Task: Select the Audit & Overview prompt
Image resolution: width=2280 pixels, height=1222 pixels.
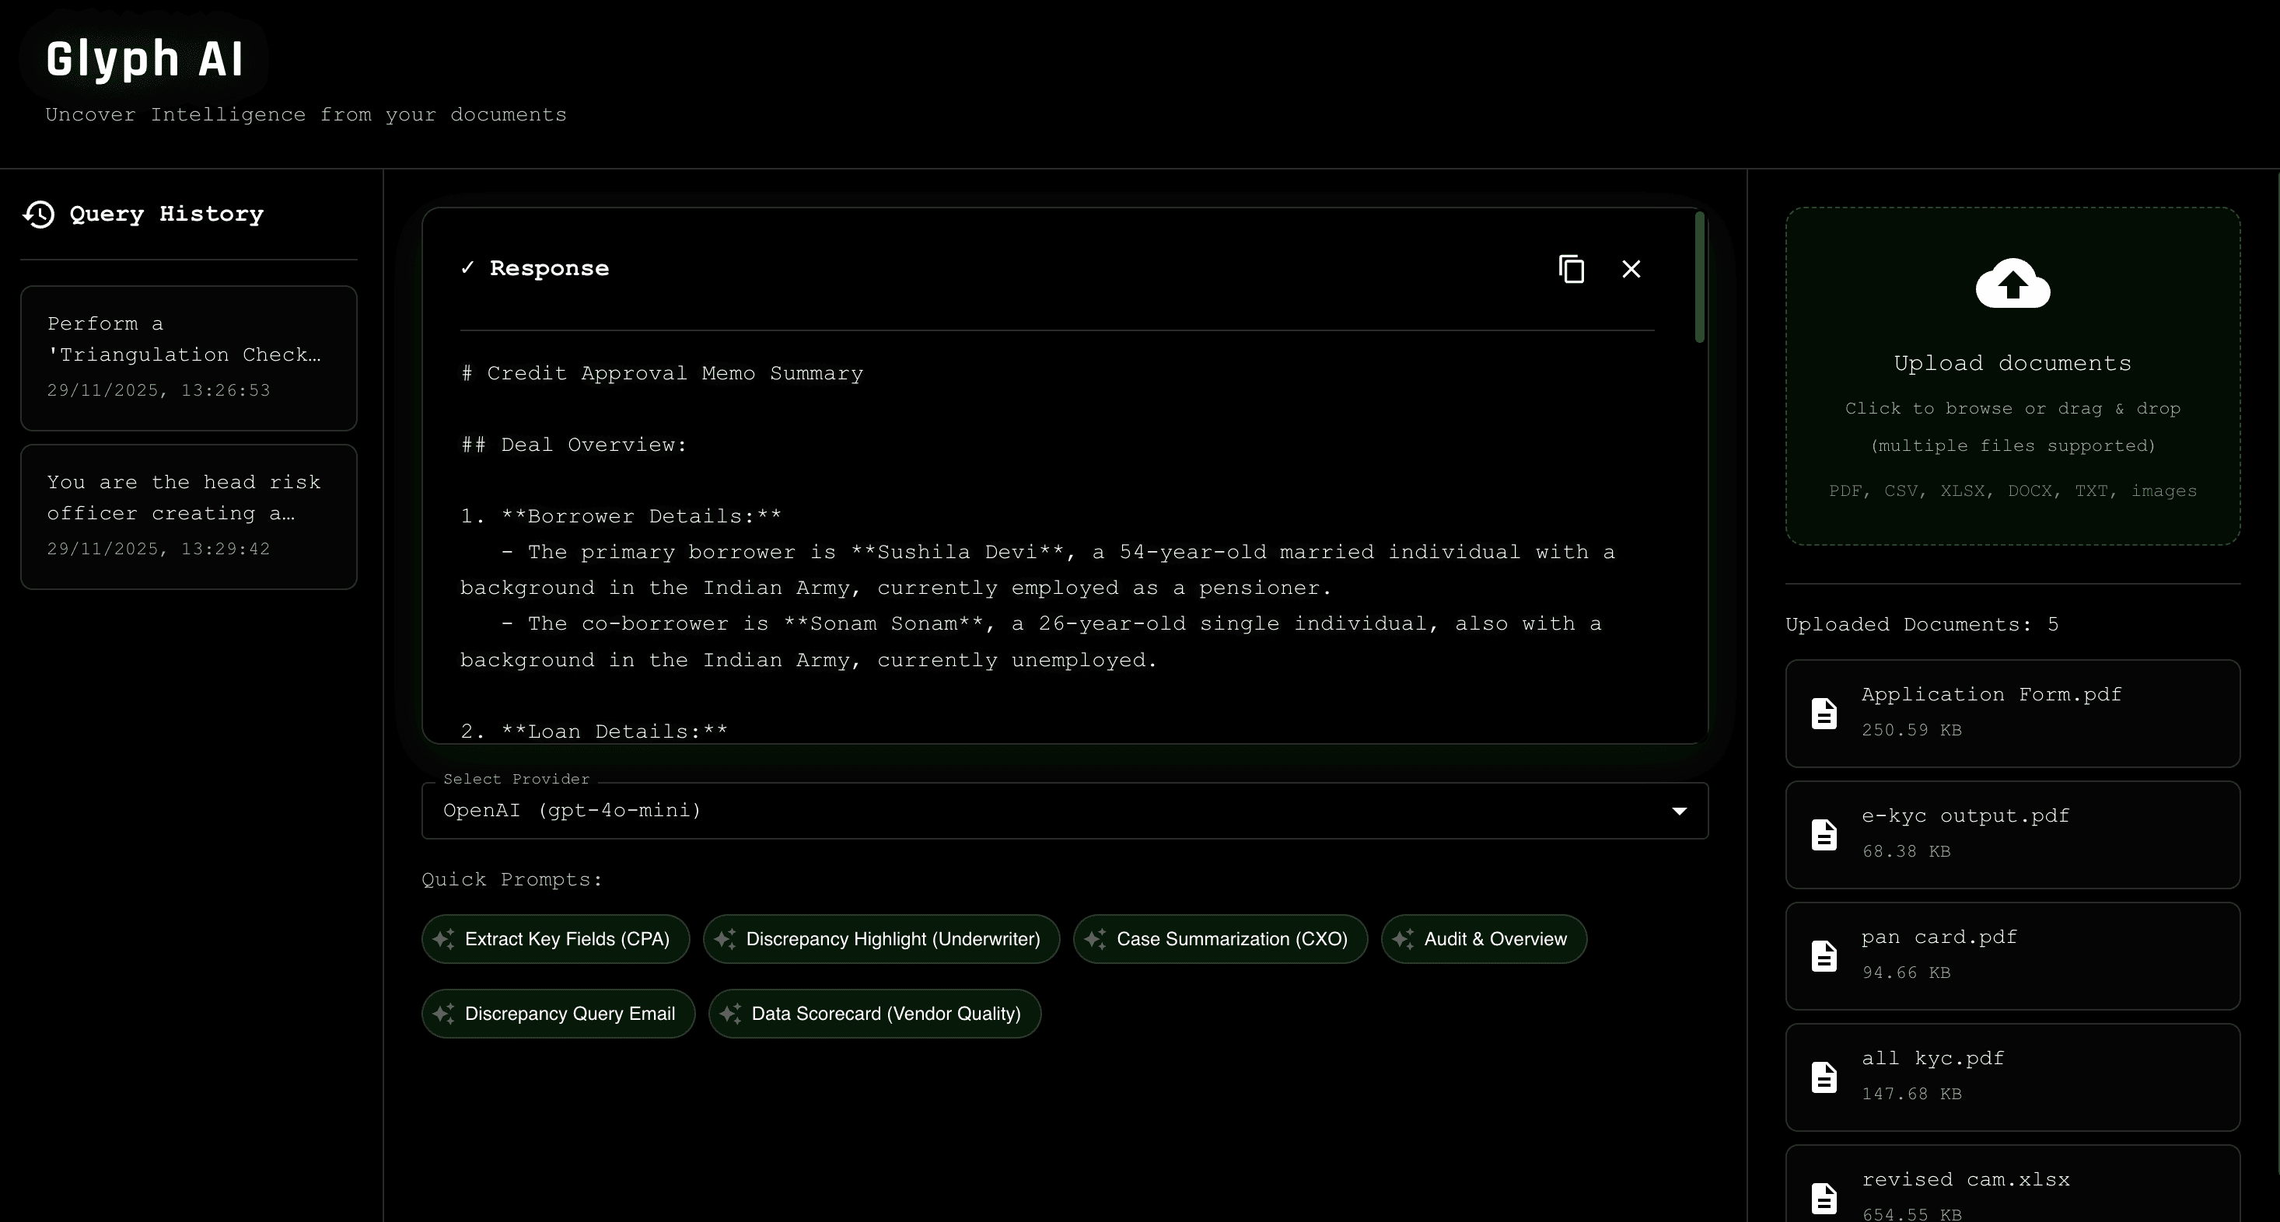Action: (1484, 939)
